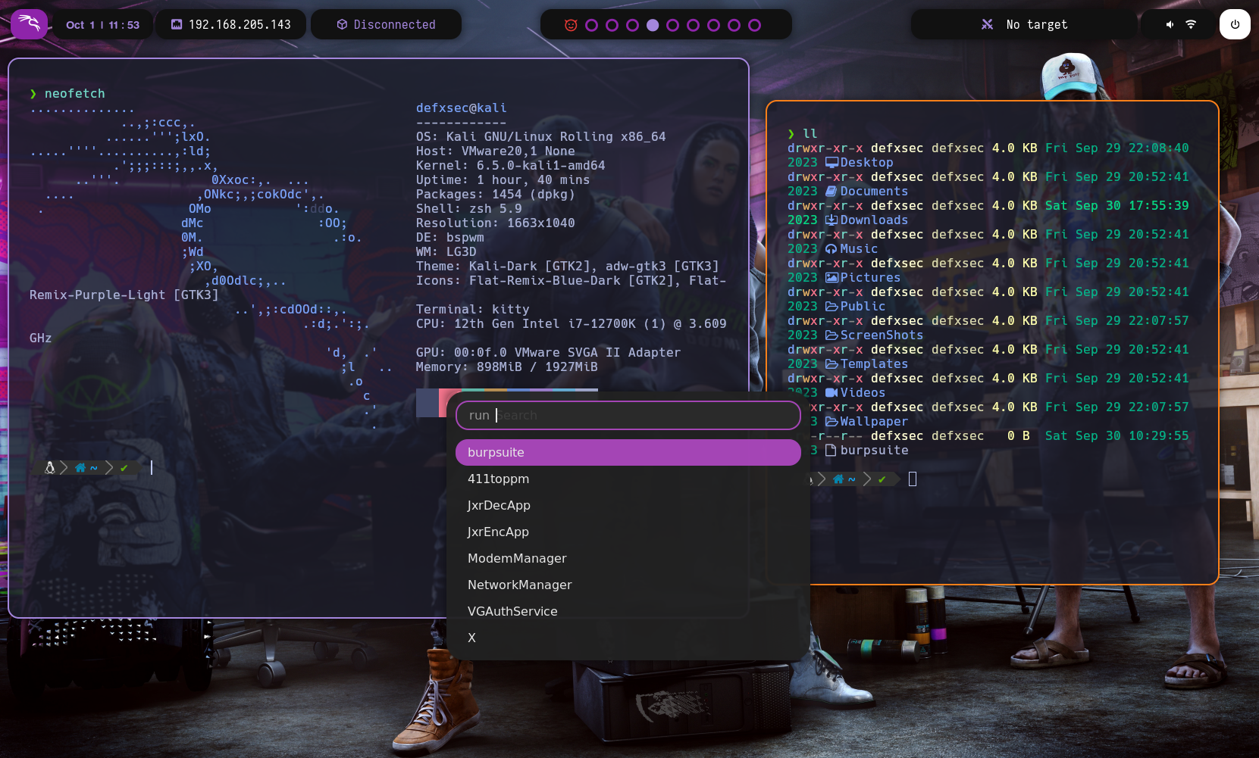Click the ScreenShots directory name in the ll terminal
Screen dimensions: 1259x758
[x=882, y=335]
